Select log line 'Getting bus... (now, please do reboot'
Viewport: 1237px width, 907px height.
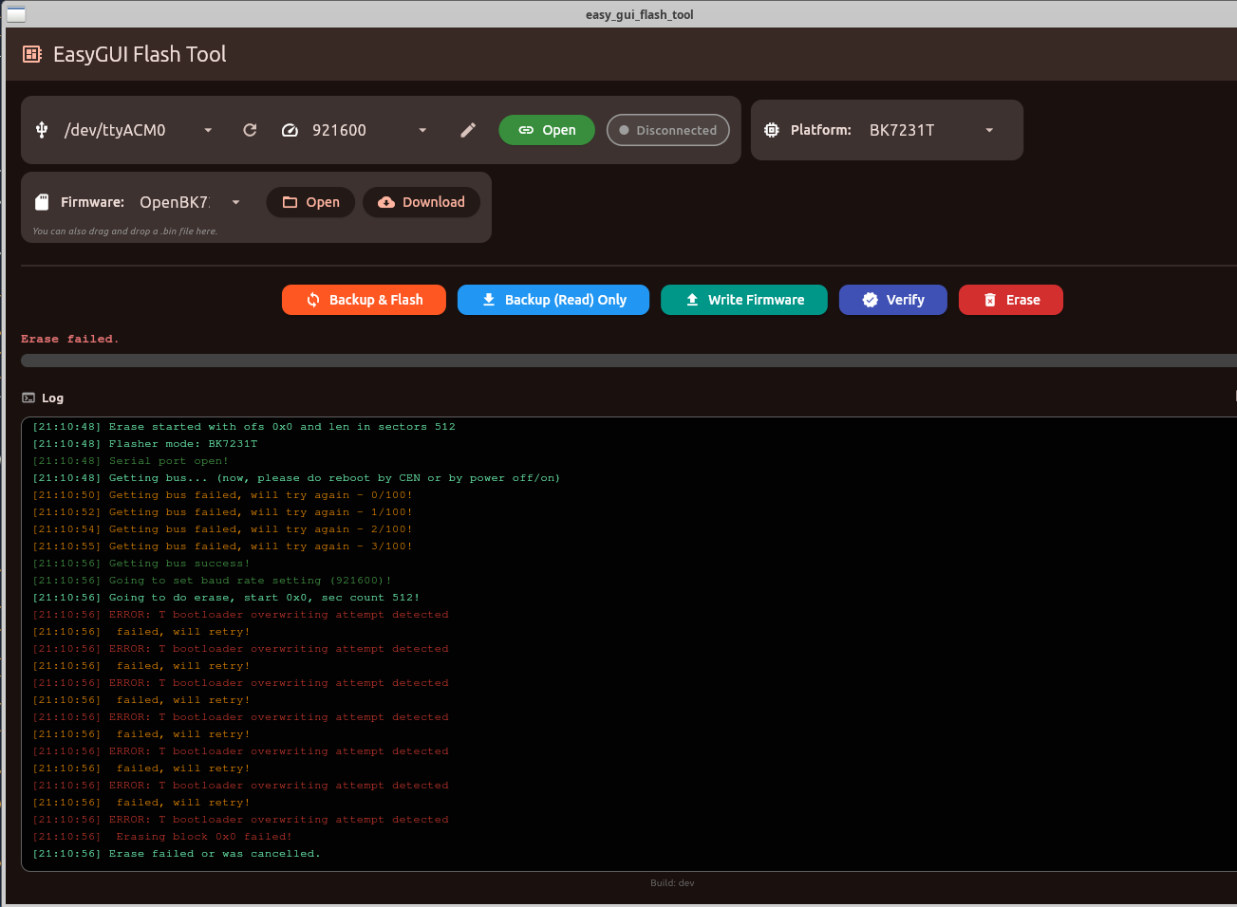point(296,478)
